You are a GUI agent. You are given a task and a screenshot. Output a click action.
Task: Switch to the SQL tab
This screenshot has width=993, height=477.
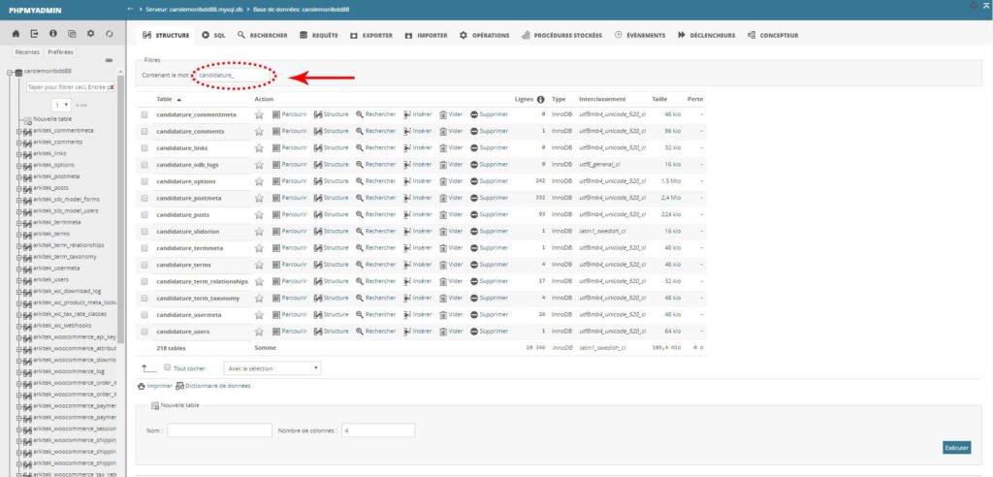coord(212,35)
